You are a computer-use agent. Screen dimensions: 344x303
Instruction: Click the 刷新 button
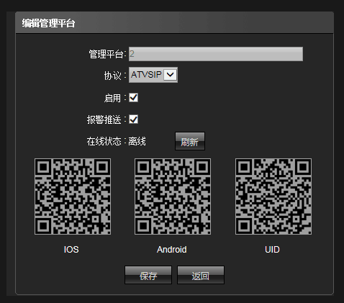[190, 141]
